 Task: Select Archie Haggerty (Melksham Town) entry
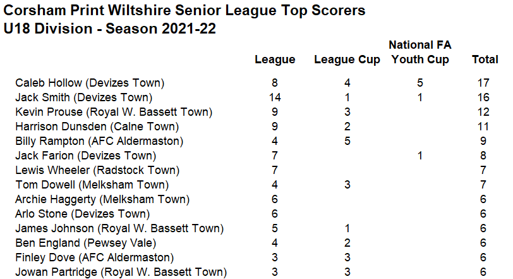tap(102, 199)
